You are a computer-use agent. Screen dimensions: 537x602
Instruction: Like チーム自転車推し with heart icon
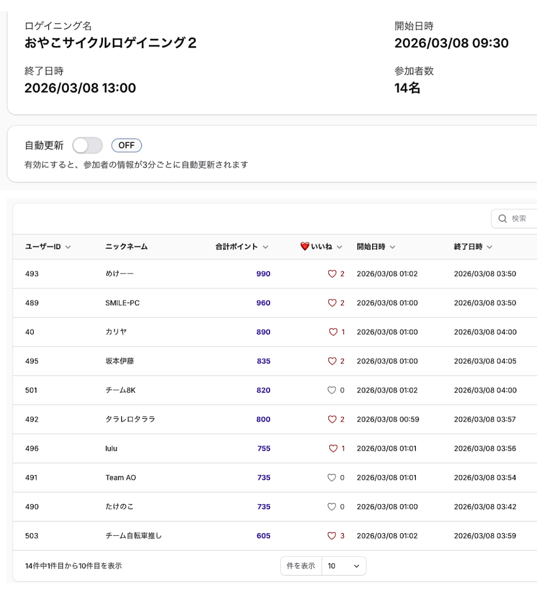point(332,536)
